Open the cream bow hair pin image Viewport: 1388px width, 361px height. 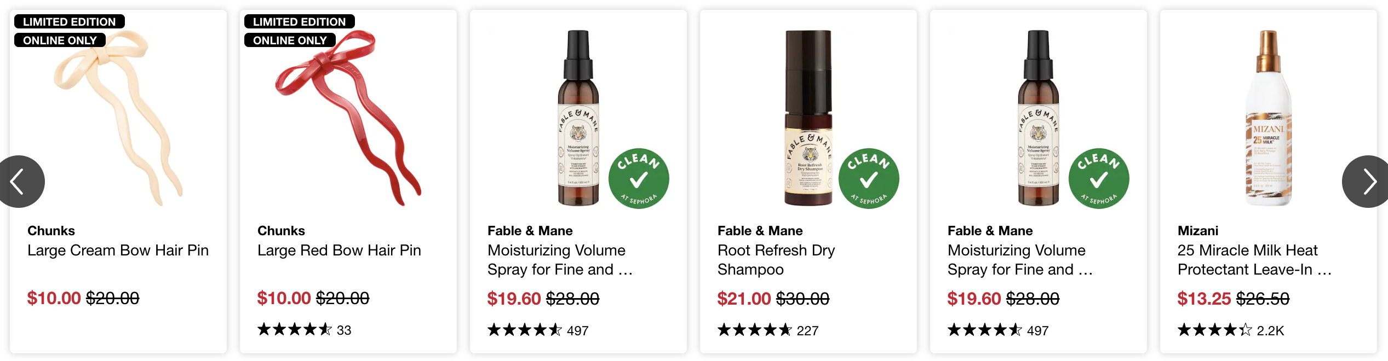pyautogui.click(x=118, y=118)
